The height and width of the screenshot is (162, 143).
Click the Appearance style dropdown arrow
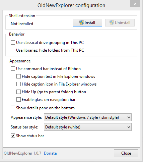point(129,117)
